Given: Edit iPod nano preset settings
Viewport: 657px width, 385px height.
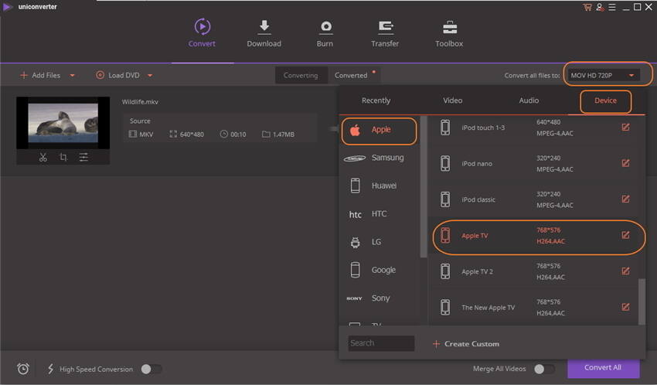Looking at the screenshot, I should [625, 163].
